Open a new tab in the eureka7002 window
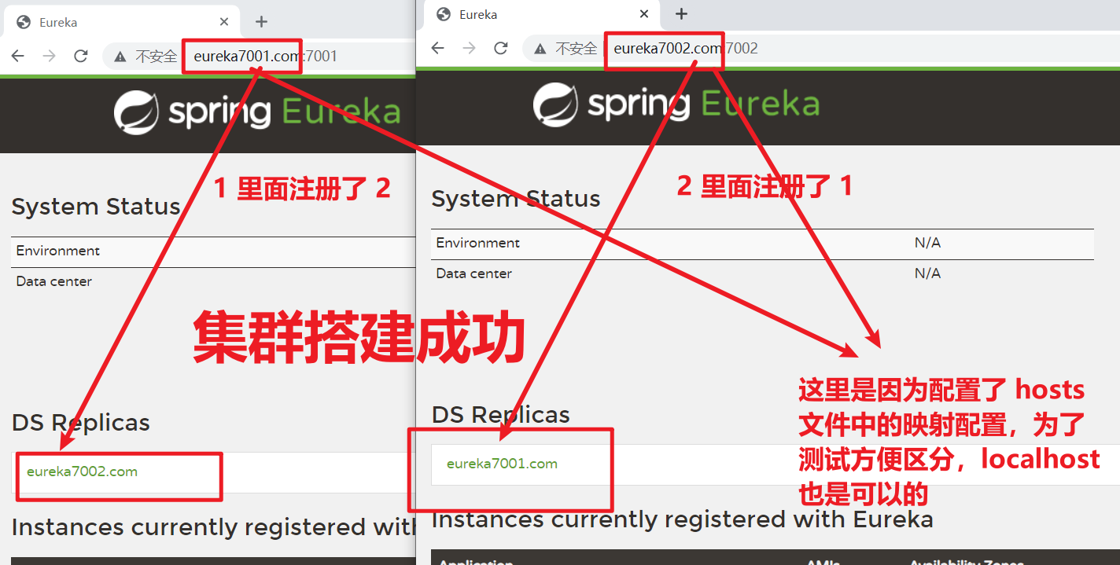1120x565 pixels. [x=682, y=14]
